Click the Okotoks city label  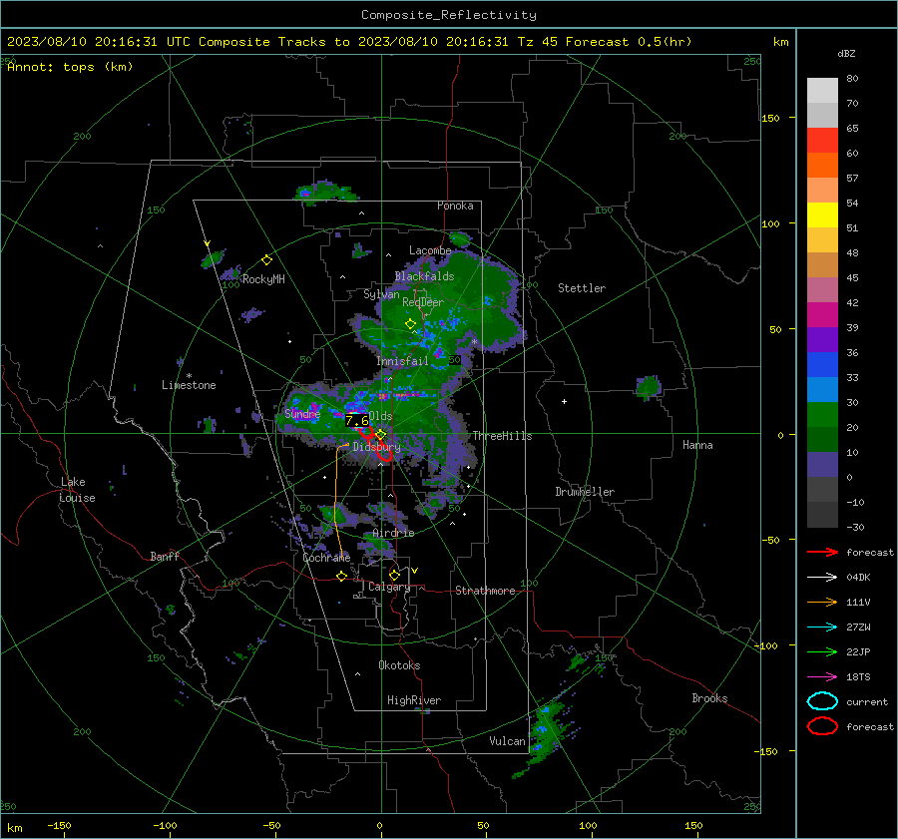399,665
